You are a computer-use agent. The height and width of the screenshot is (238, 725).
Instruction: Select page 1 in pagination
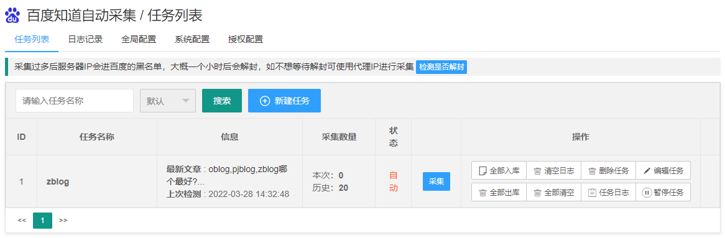[x=42, y=221]
